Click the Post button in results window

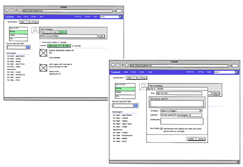coord(102,36)
